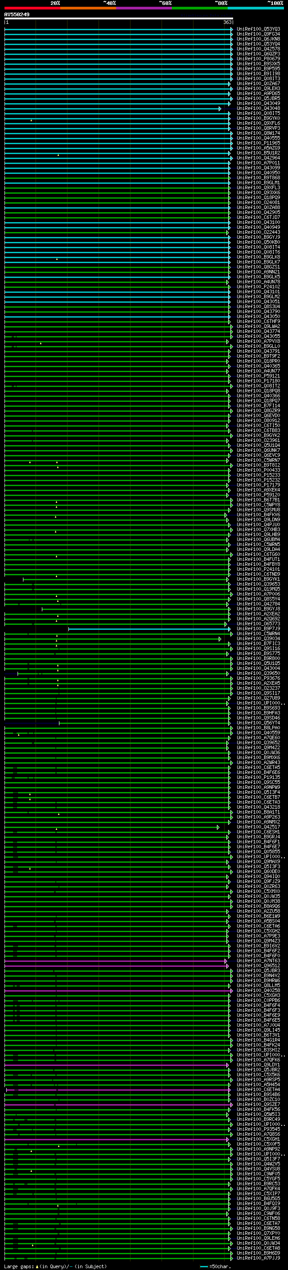Select UniRef100_B9SXK5 label
Image resolution: width=288 pixels, height=1270 pixels.
[258, 64]
